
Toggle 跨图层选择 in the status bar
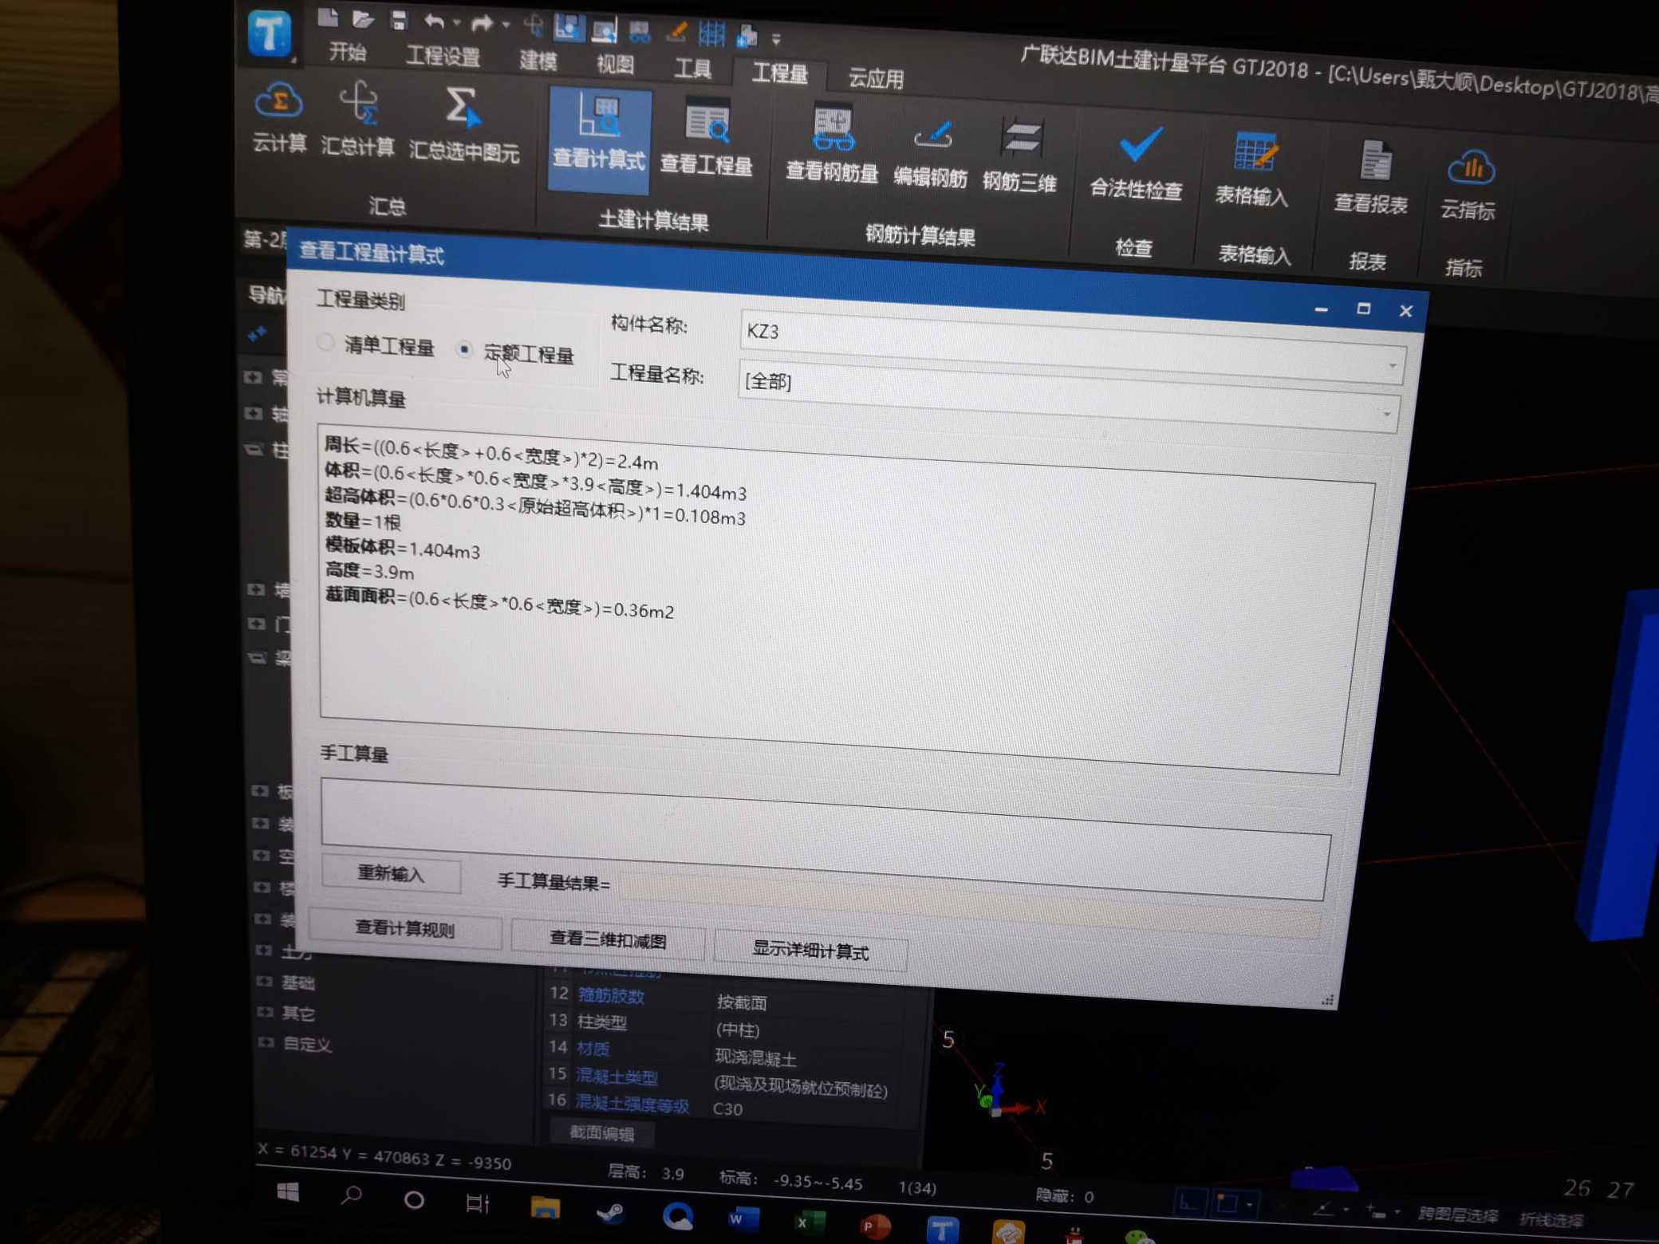1457,1216
